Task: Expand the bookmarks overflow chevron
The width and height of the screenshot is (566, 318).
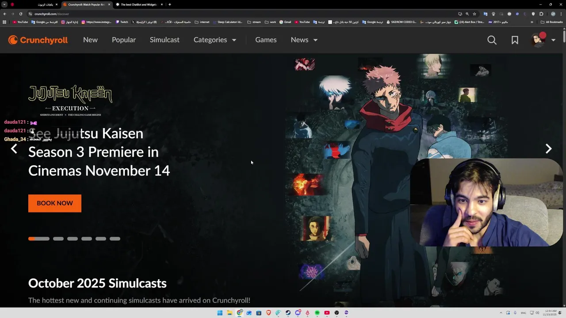Action: pos(532,22)
